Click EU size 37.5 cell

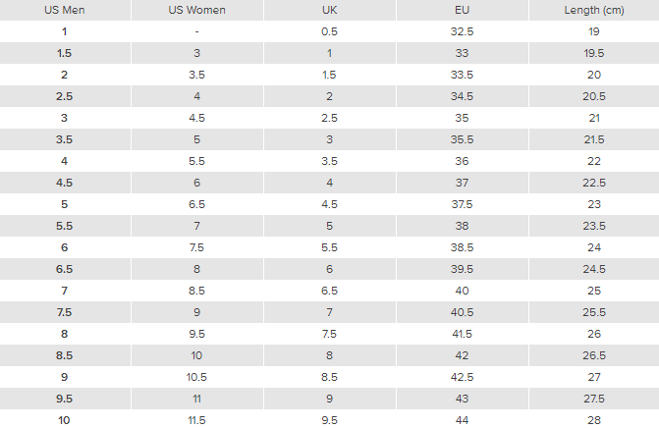pos(462,204)
